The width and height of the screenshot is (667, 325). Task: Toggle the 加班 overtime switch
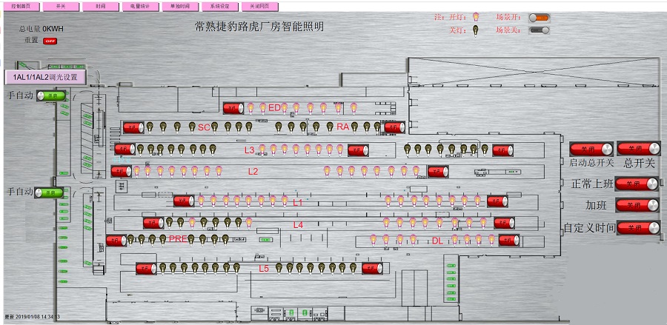pyautogui.click(x=637, y=205)
